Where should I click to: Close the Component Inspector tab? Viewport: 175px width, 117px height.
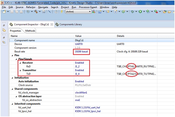52,24
